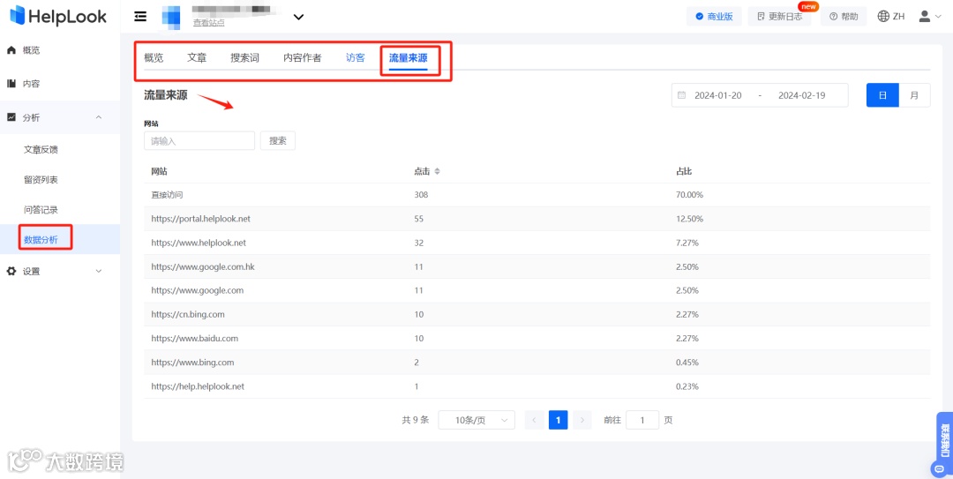Click the https://www.bing.com row
Screen dimensions: 953x479
pyautogui.click(x=537, y=363)
